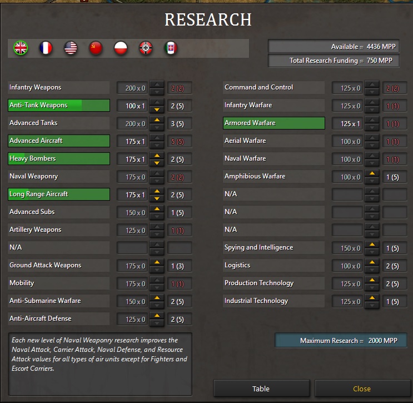Click the Naval Weaponry description text box
This screenshot has height=403, width=413.
click(100, 364)
